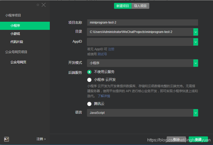Close the project dialog with the X
The image size is (213, 145).
[x=43, y=5]
